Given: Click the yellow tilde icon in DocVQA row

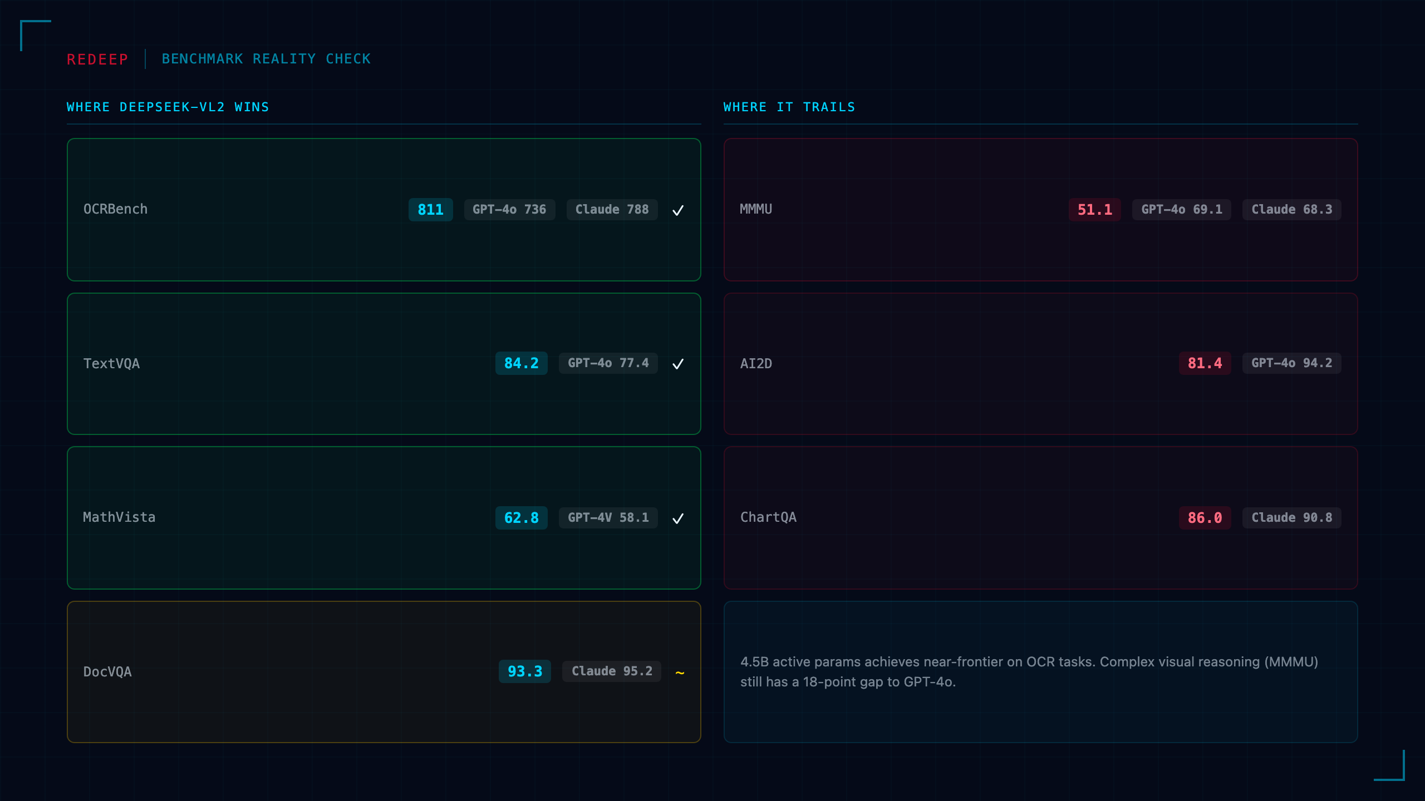Looking at the screenshot, I should pos(680,673).
